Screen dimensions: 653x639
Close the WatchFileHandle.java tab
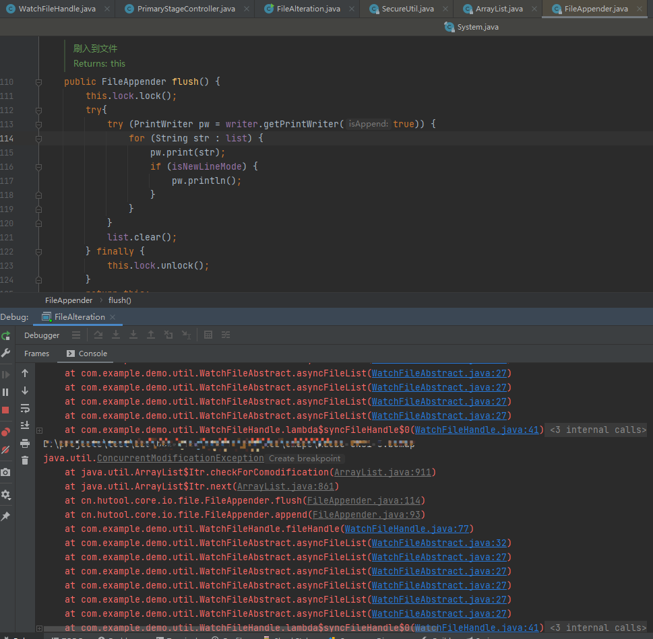[x=107, y=9]
